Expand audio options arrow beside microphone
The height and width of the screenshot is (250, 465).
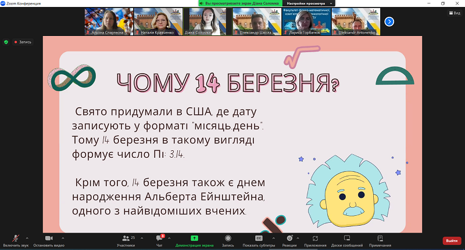point(27,238)
